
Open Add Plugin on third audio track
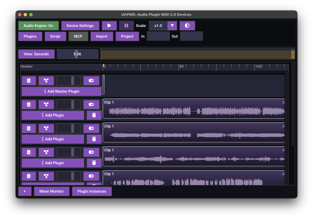[53, 163]
